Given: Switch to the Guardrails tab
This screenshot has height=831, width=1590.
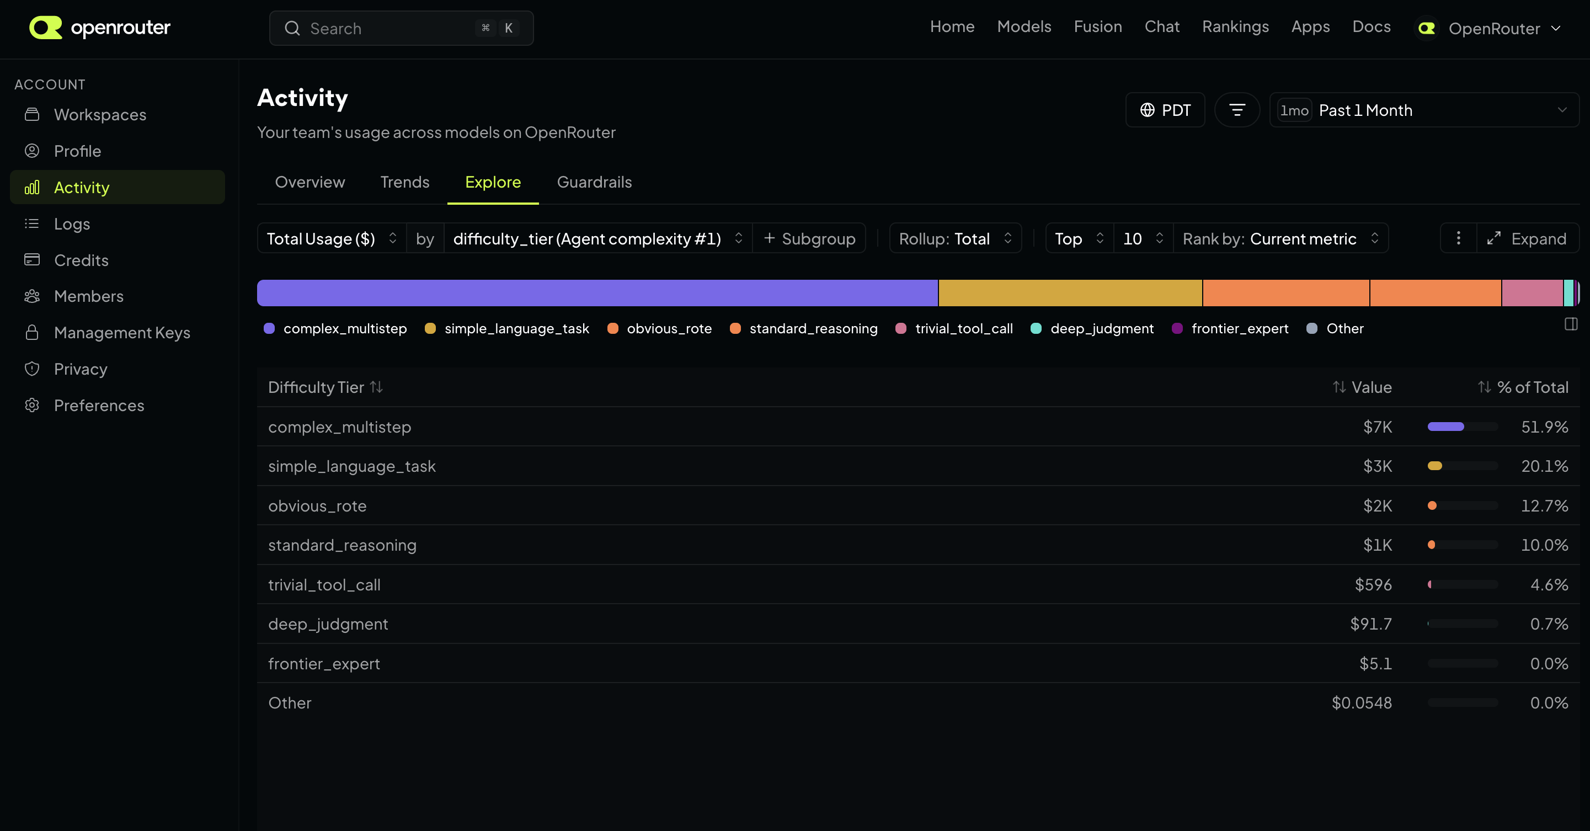Looking at the screenshot, I should (x=594, y=182).
